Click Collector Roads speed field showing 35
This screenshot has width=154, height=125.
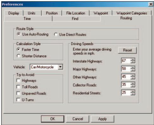pyautogui.click(x=126, y=84)
